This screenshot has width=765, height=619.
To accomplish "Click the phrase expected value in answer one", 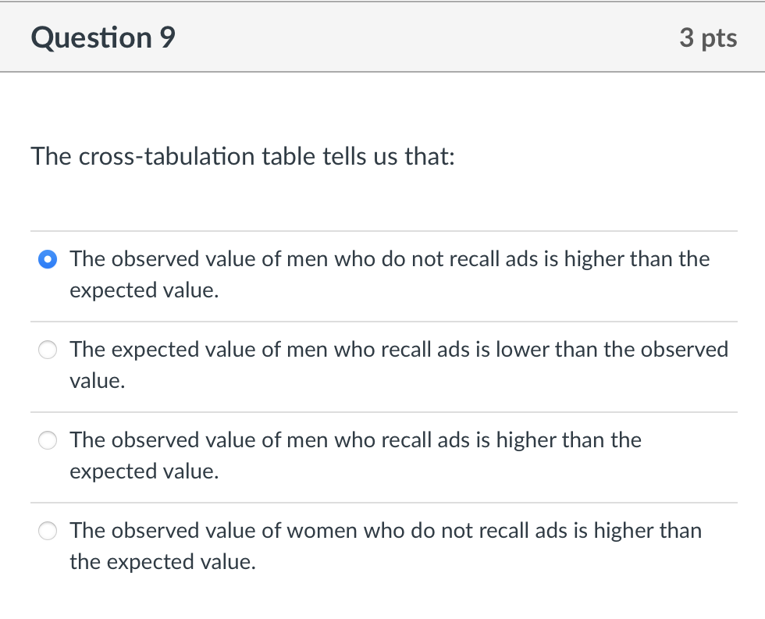I will point(142,290).
